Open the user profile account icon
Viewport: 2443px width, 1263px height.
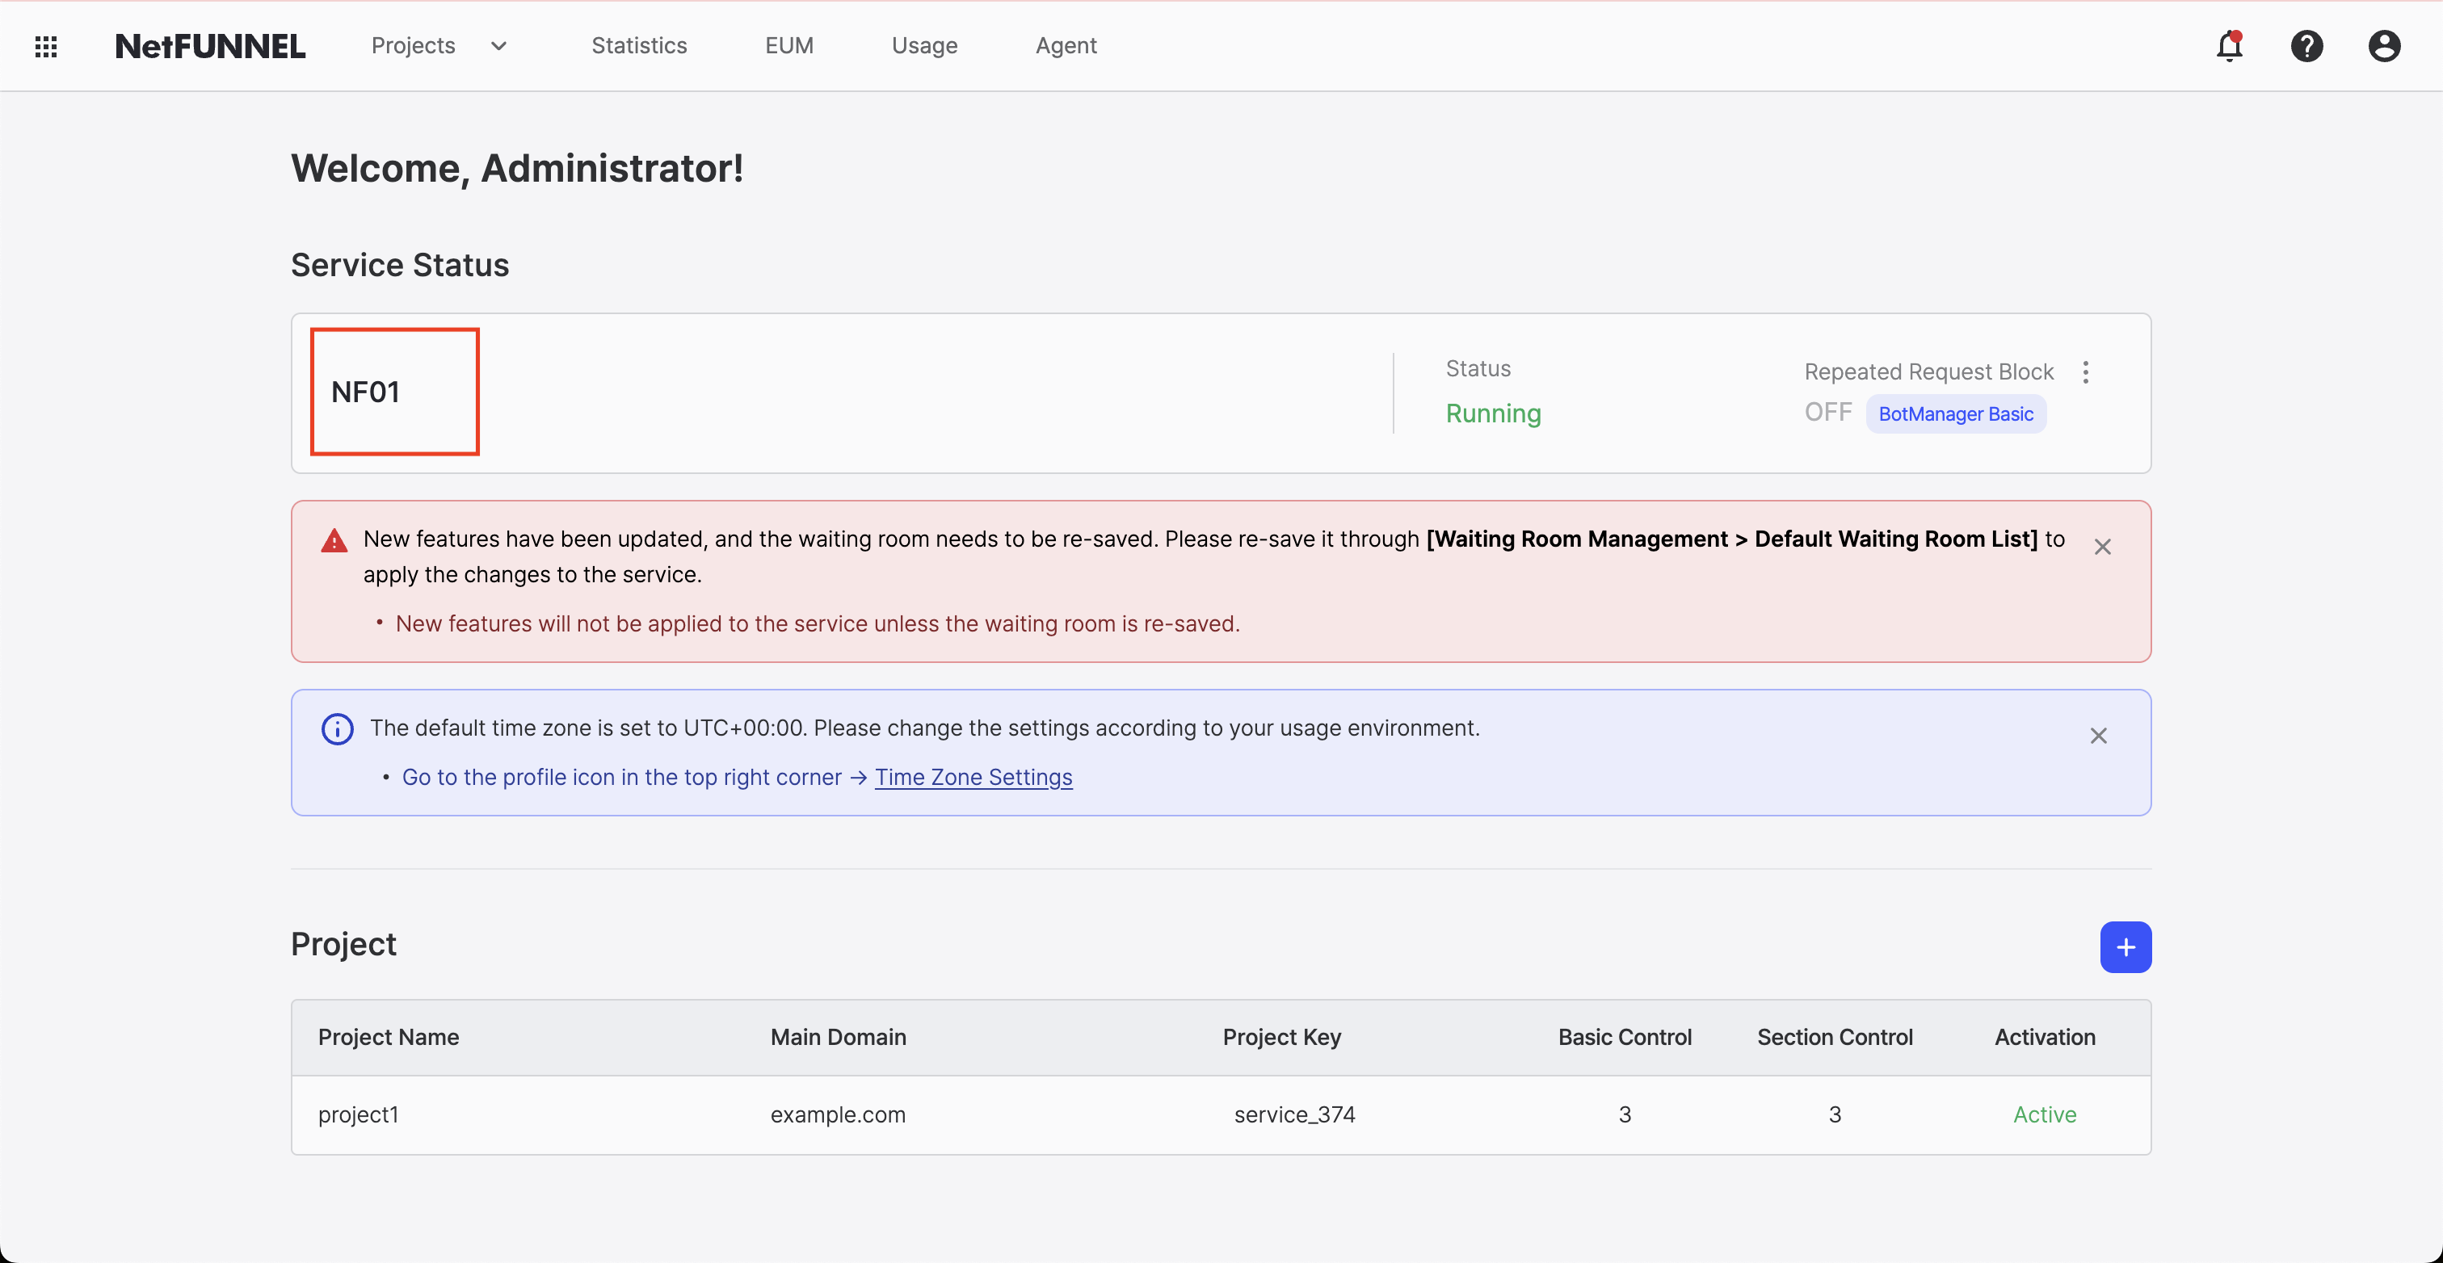(x=2383, y=45)
